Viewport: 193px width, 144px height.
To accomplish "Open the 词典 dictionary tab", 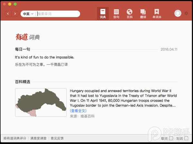I will pyautogui.click(x=103, y=14).
